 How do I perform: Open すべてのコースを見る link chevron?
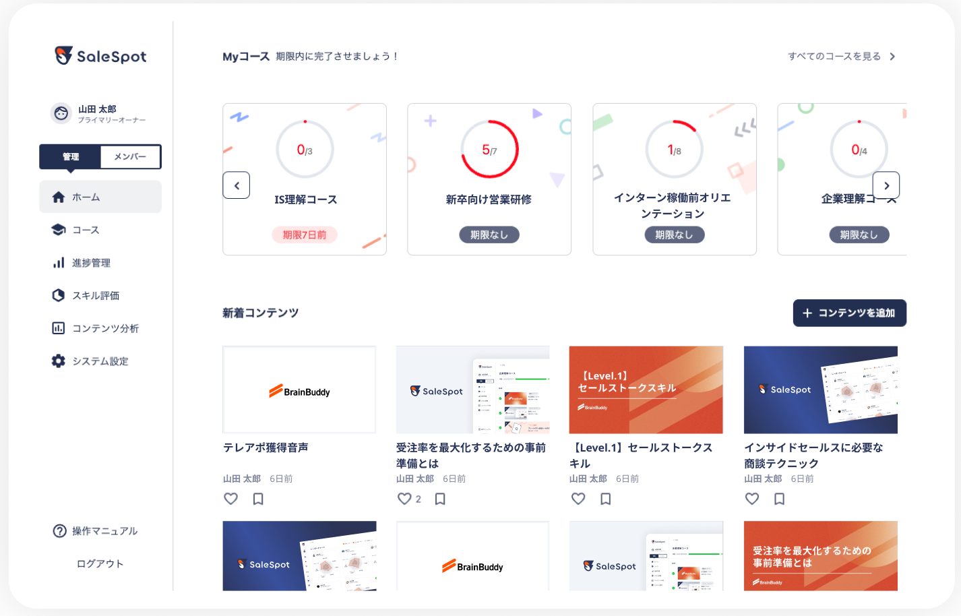pos(892,57)
